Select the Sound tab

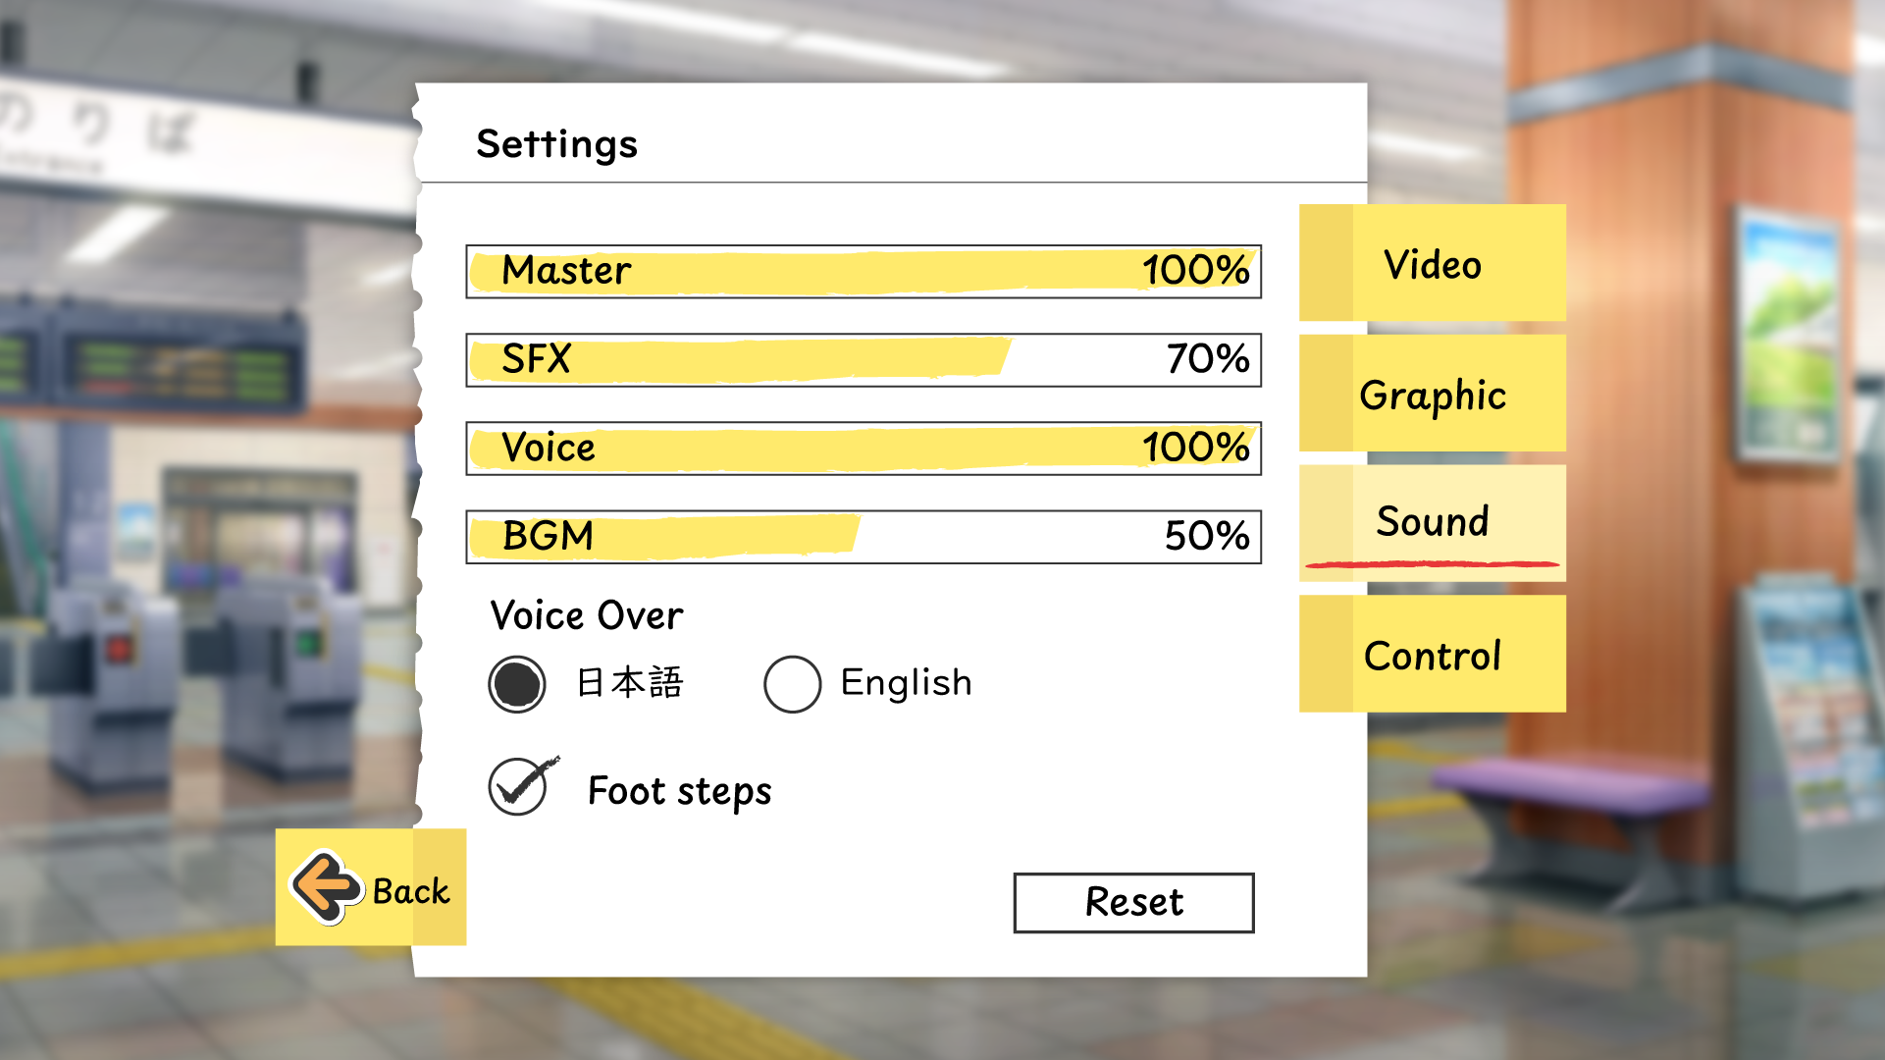coord(1432,523)
